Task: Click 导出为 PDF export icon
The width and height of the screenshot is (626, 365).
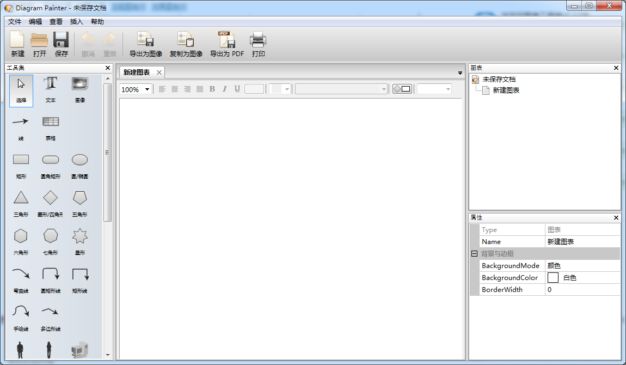Action: pyautogui.click(x=227, y=44)
